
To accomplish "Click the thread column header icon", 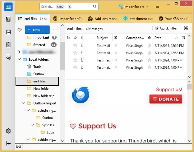I will (x=68, y=38).
